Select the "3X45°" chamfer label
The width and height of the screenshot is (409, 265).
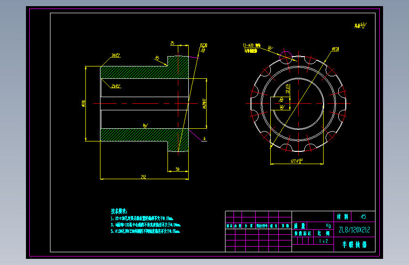pos(116,55)
